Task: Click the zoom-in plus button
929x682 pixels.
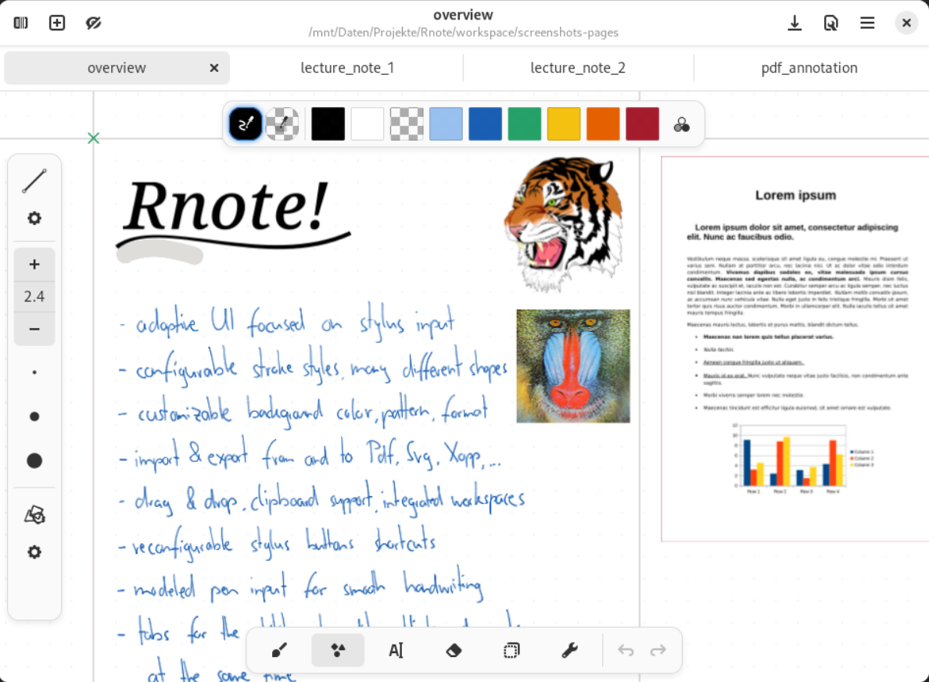Action: (34, 264)
